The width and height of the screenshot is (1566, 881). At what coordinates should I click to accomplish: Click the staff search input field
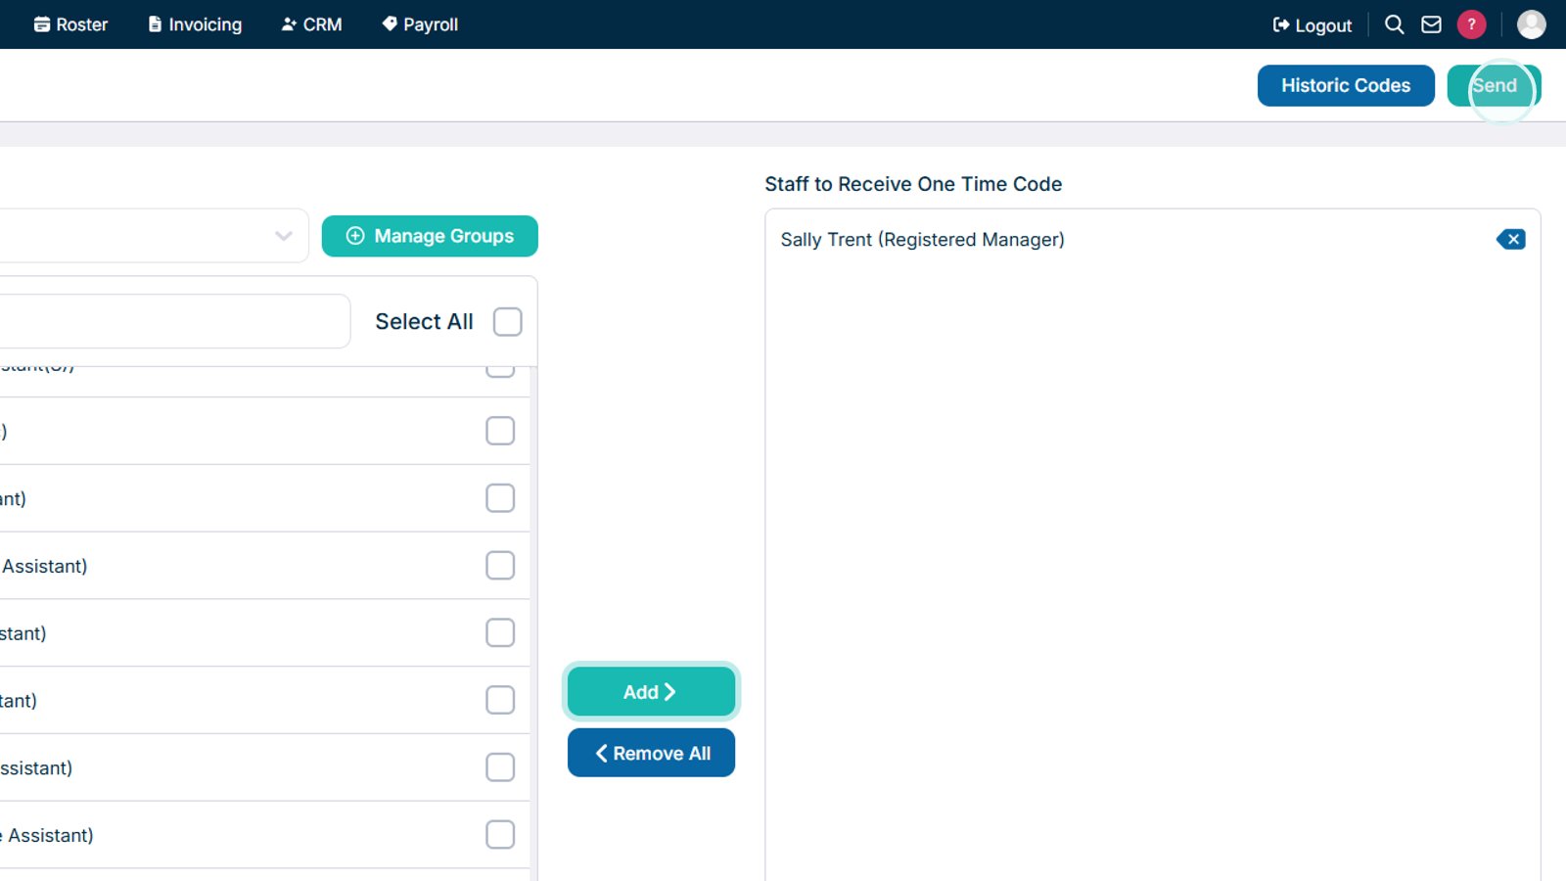(172, 321)
